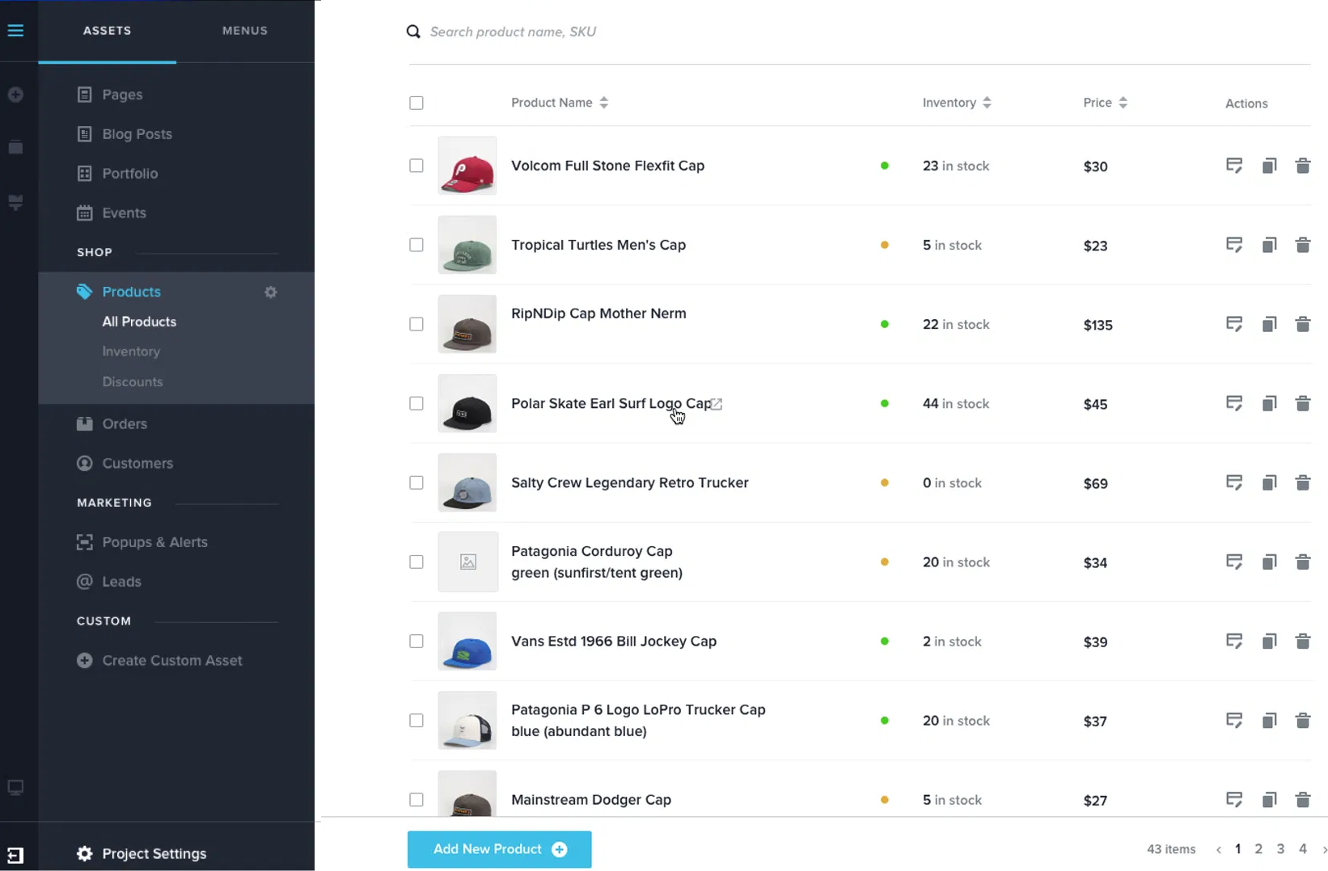Toggle the select-all products checkbox
1328x871 pixels.
click(417, 103)
